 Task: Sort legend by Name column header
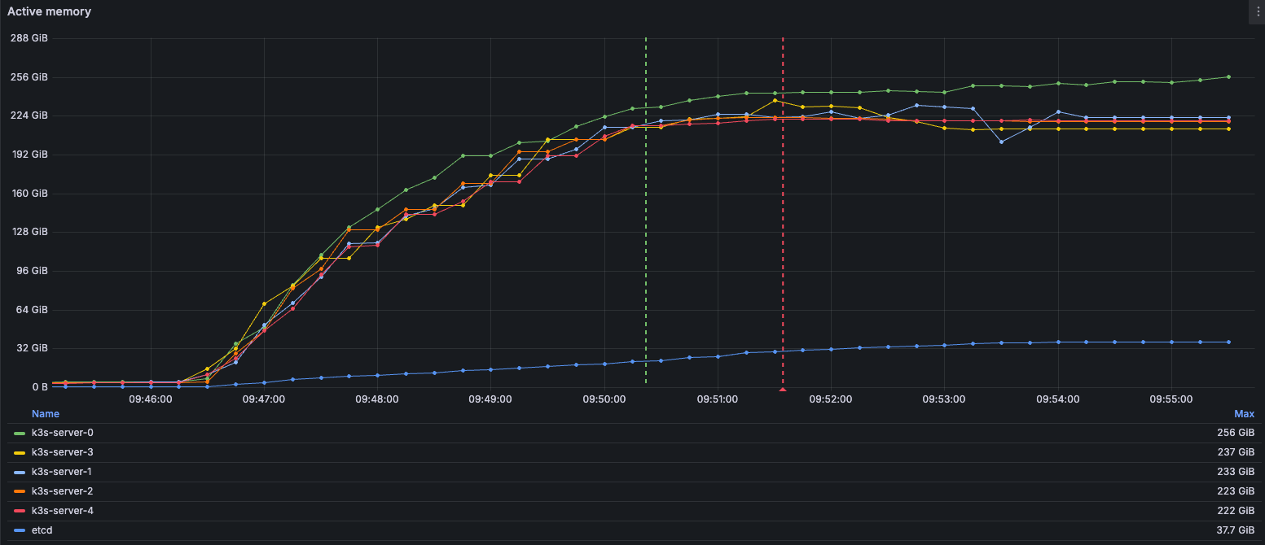(46, 414)
